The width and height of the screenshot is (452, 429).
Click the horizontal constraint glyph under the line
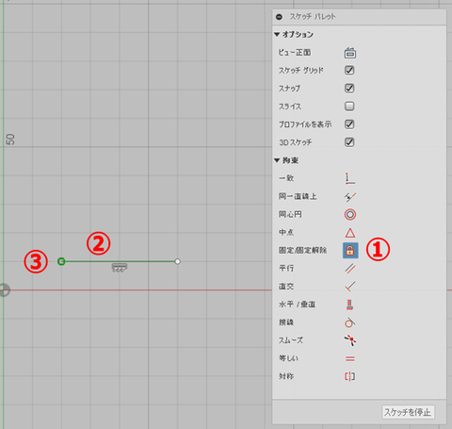(120, 268)
